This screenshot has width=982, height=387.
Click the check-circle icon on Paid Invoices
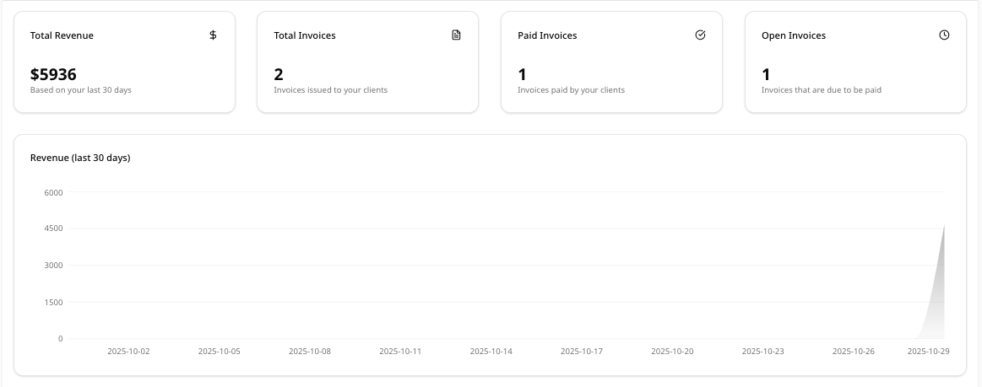pos(700,35)
